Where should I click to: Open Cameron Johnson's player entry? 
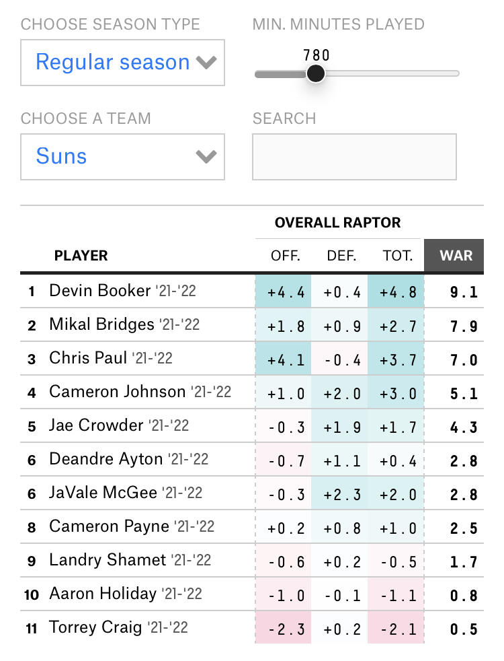point(117,392)
